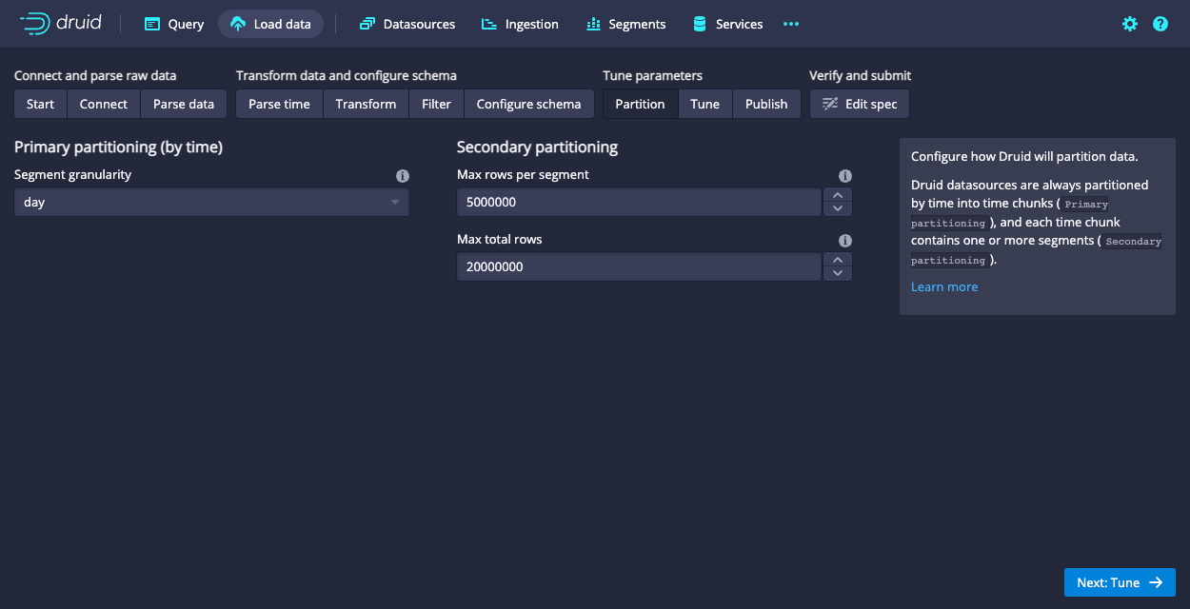The image size is (1190, 609).
Task: Expand the Segment granularity dropdown
Action: [x=211, y=202]
